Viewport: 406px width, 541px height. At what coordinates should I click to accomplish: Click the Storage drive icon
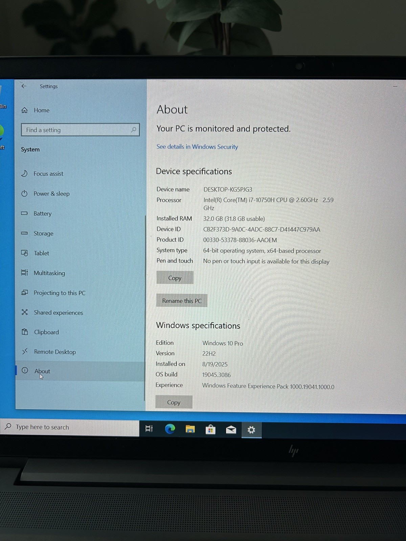click(24, 233)
